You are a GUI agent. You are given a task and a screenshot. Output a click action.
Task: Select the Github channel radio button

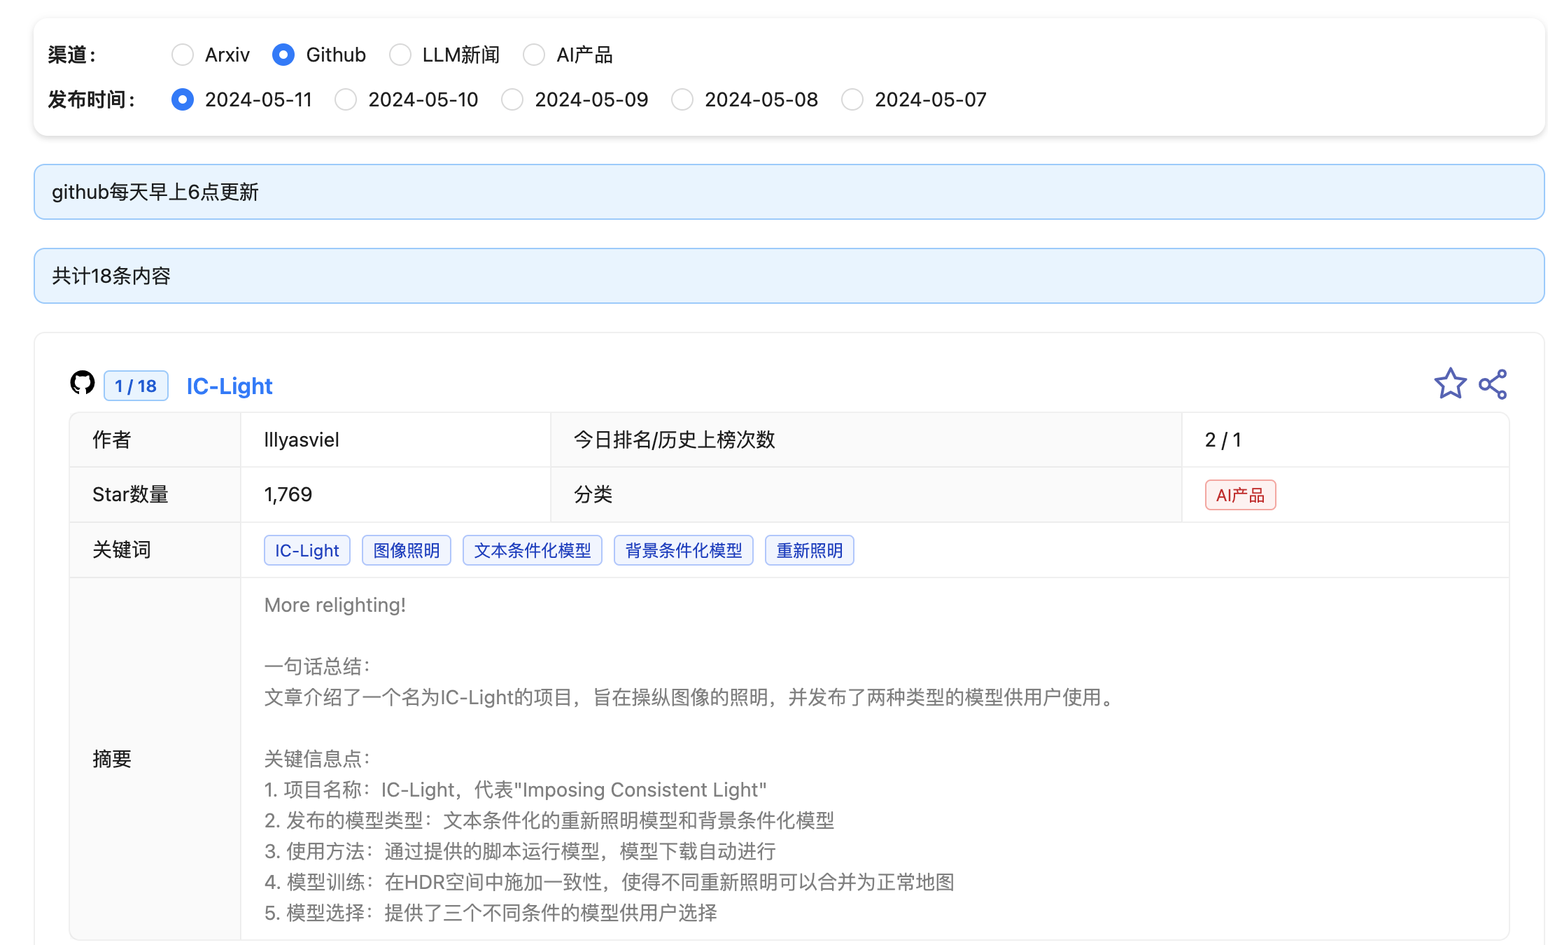click(283, 55)
